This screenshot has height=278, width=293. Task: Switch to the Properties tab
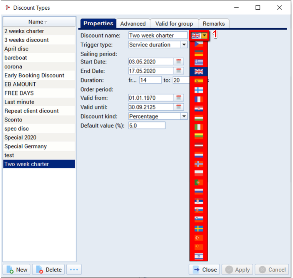(98, 23)
